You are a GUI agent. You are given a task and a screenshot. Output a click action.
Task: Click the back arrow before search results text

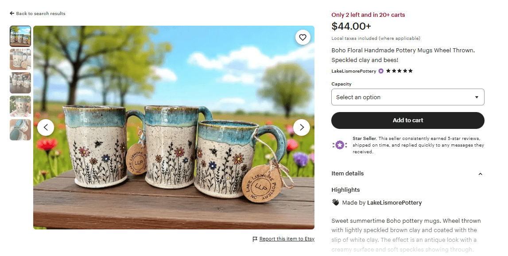click(11, 13)
